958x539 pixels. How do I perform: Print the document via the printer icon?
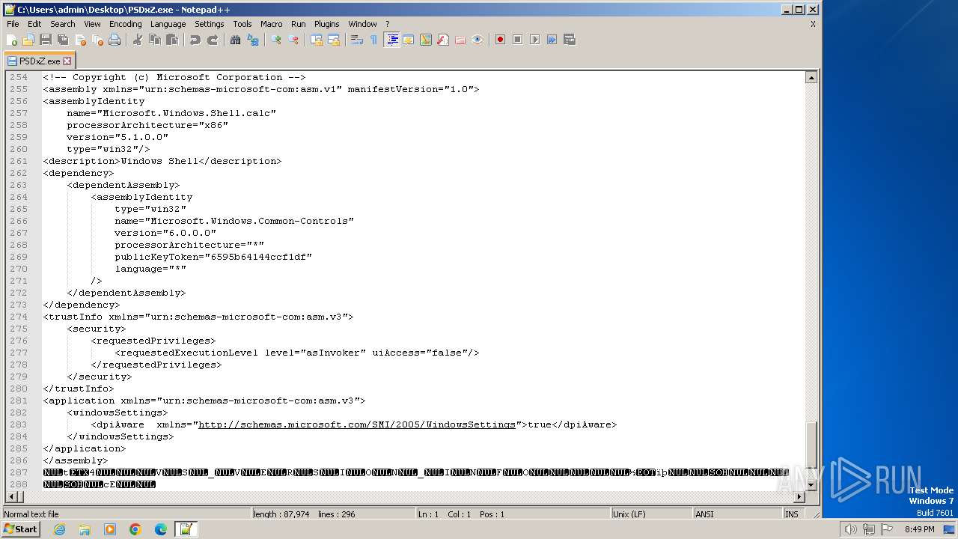[x=115, y=40]
